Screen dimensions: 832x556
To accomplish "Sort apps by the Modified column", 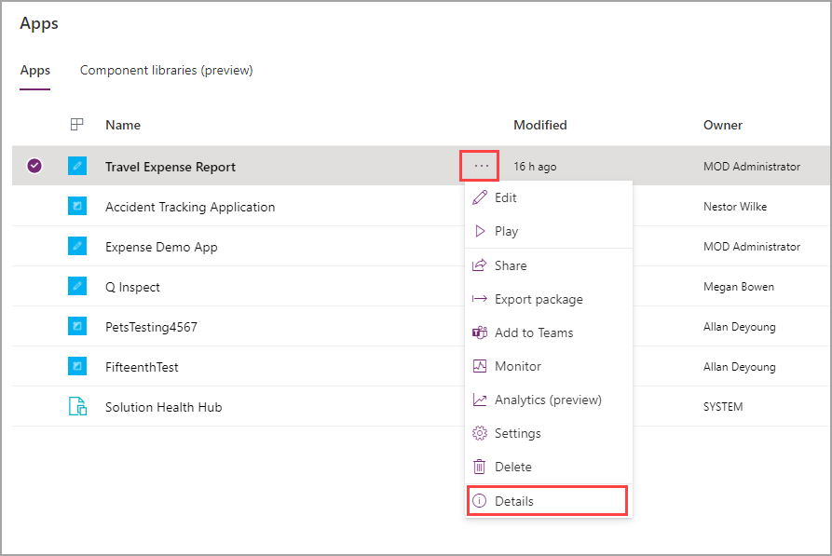I will click(x=539, y=125).
